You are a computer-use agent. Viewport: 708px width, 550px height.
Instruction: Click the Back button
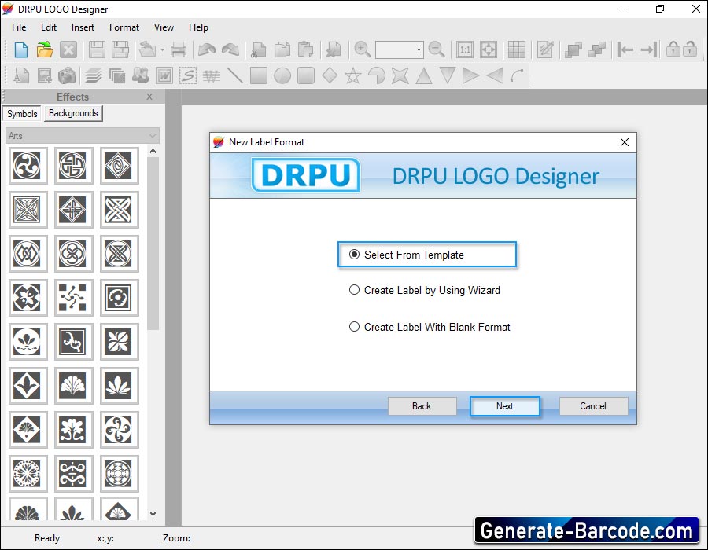(x=422, y=406)
